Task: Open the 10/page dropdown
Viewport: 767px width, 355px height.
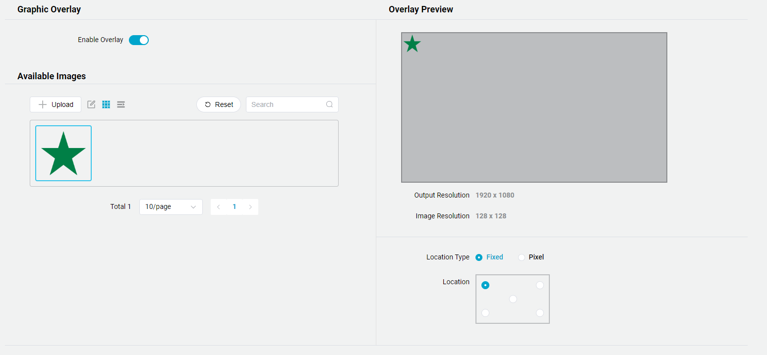Action: [x=171, y=207]
